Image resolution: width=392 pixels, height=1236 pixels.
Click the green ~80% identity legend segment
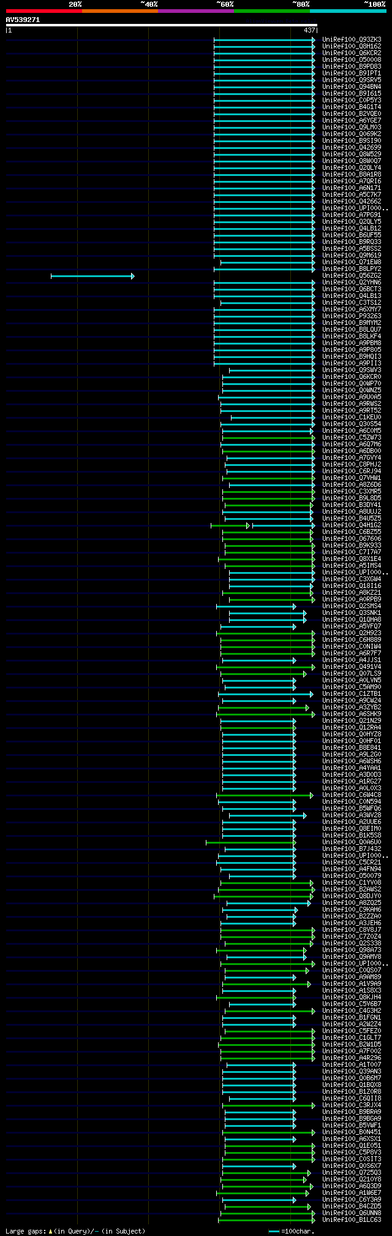(272, 11)
